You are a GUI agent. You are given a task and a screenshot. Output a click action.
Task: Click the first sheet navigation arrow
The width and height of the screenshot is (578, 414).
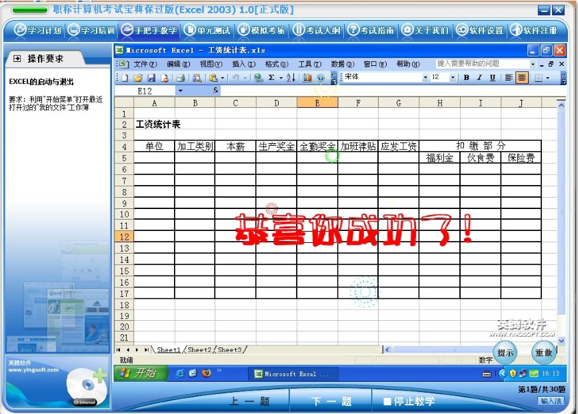pos(118,349)
